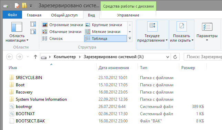Viewport: 222px width, 130px height.
Task: Click the Recovery folder name
Action: tap(24, 92)
